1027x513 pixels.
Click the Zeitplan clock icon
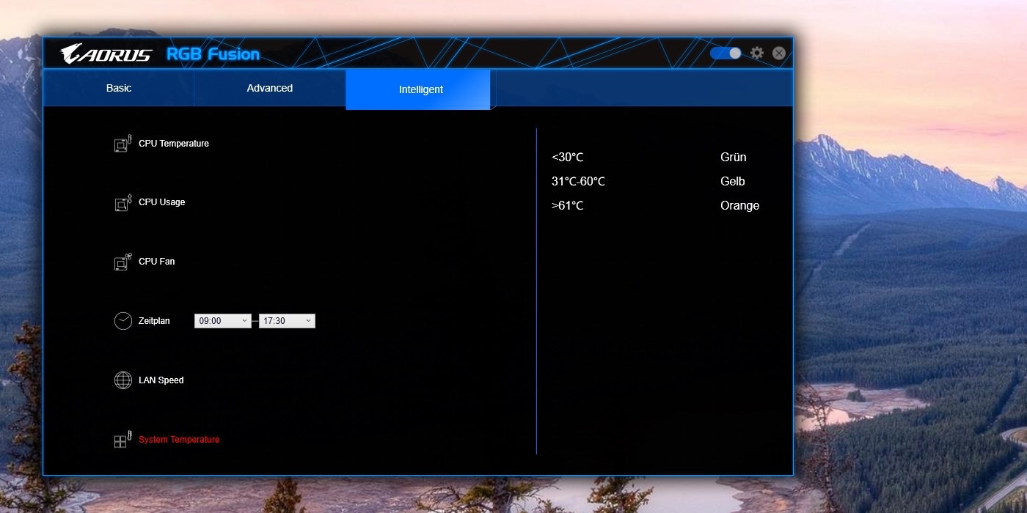(123, 321)
